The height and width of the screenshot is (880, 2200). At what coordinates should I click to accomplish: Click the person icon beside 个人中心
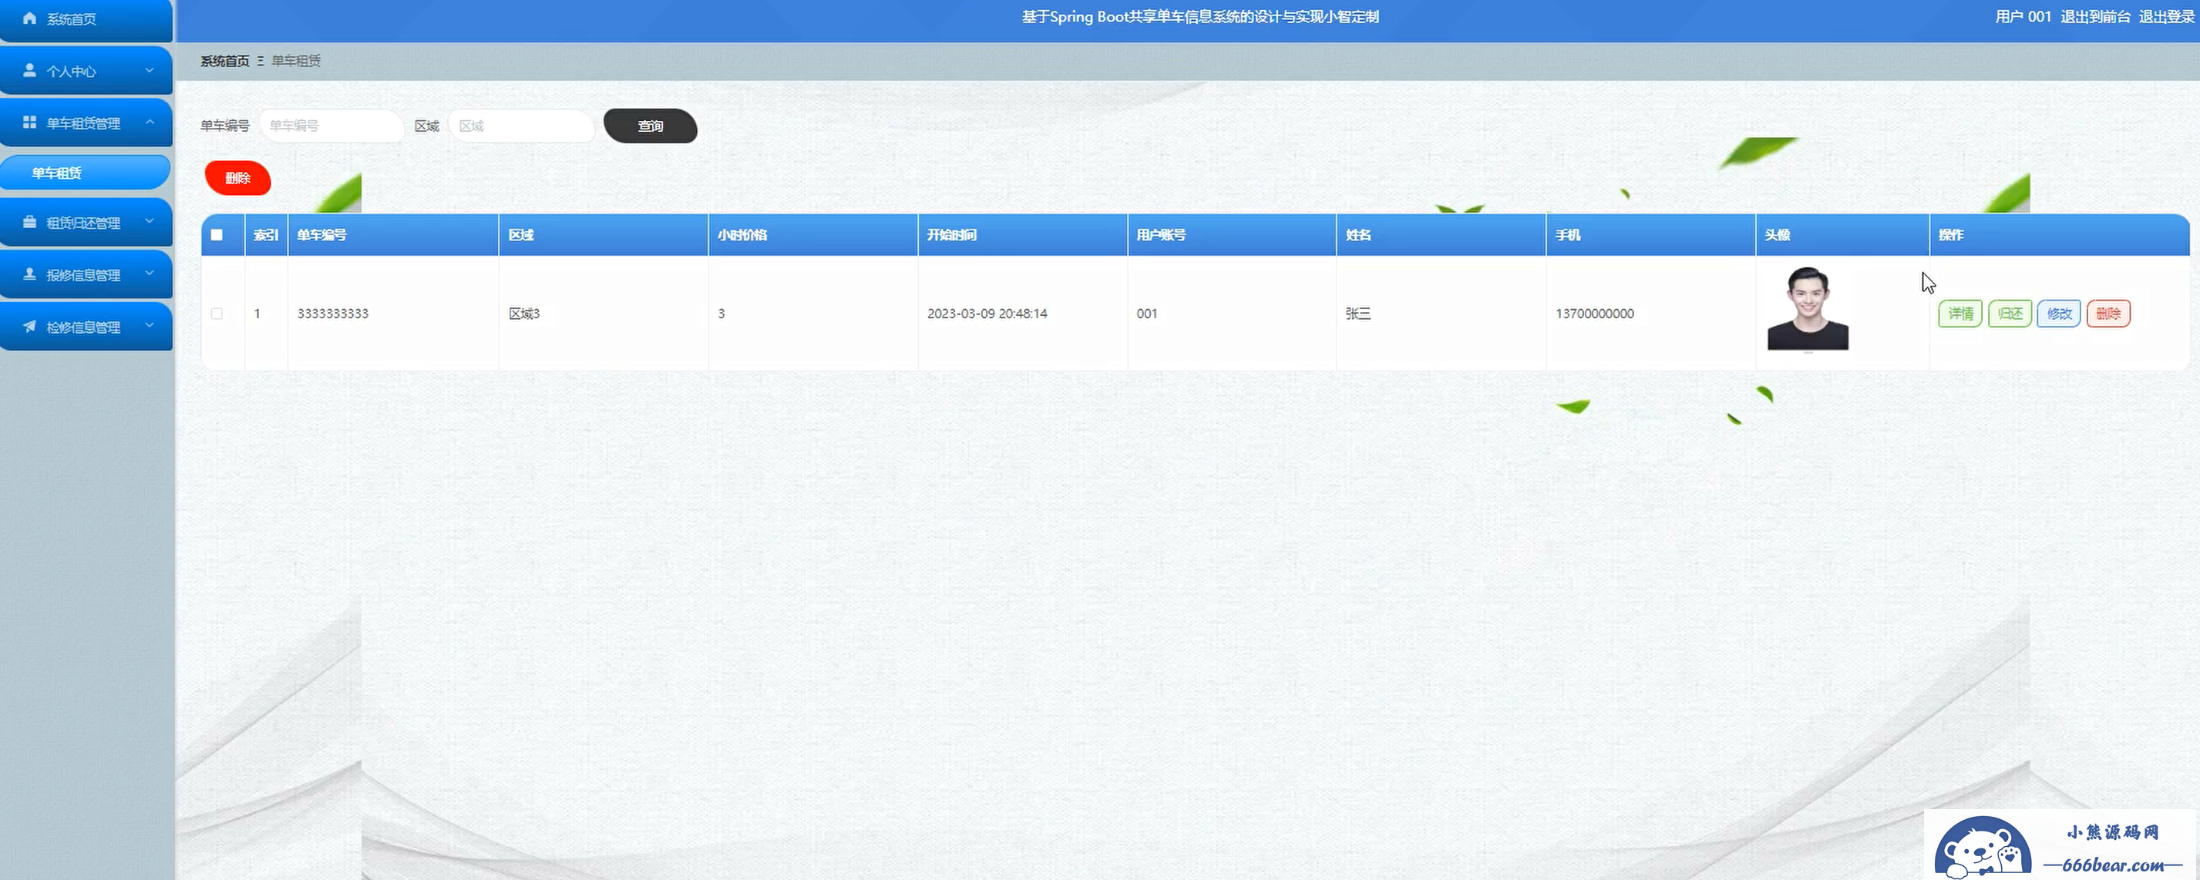[x=29, y=70]
